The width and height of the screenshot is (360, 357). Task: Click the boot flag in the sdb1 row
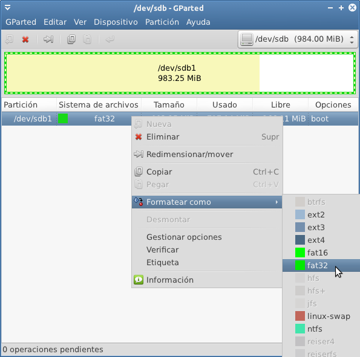319,119
